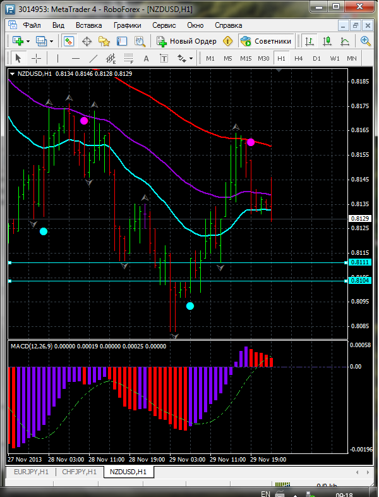The width and height of the screenshot is (379, 497).
Task: Switch to the EURJPY,H1 chart tab
Action: [x=31, y=472]
